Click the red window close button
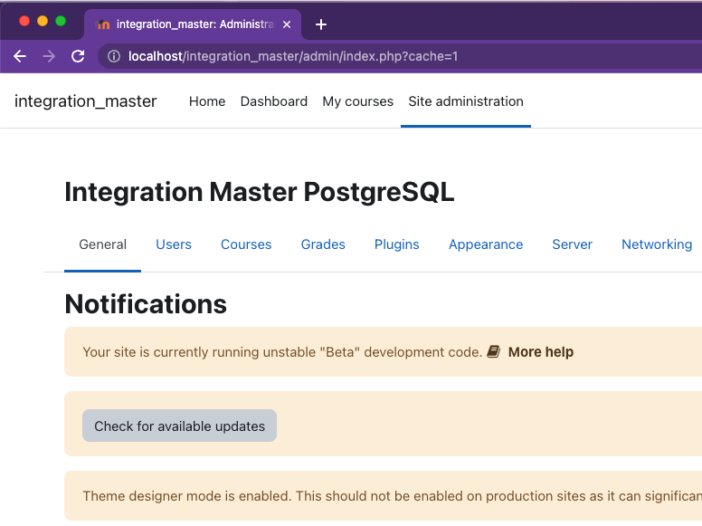Viewport: 702px width, 526px height. click(24, 21)
